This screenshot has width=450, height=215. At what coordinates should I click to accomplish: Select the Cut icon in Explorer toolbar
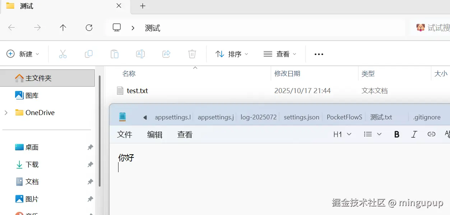click(63, 54)
